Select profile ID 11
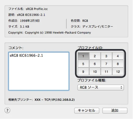133x119 pixels. 106,72
